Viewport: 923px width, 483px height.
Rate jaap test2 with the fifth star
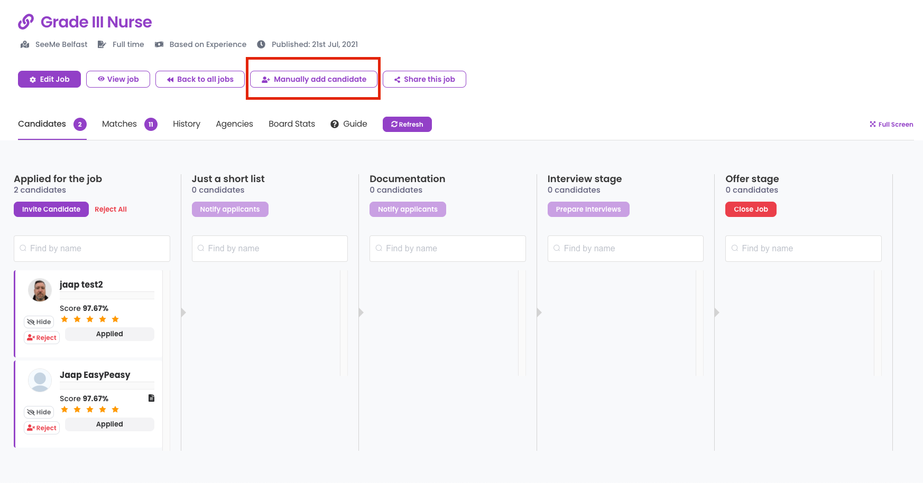[x=115, y=319]
